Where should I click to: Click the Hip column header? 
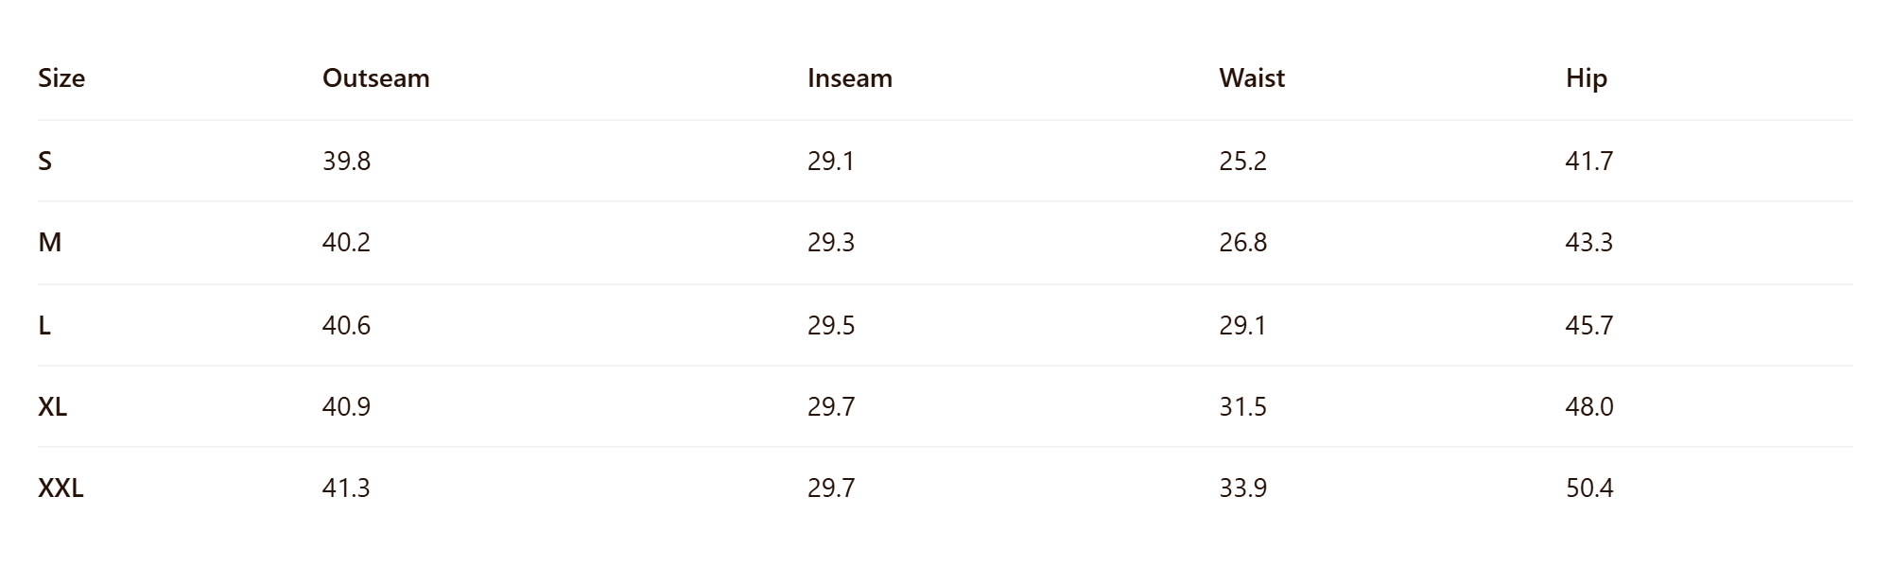click(1587, 78)
